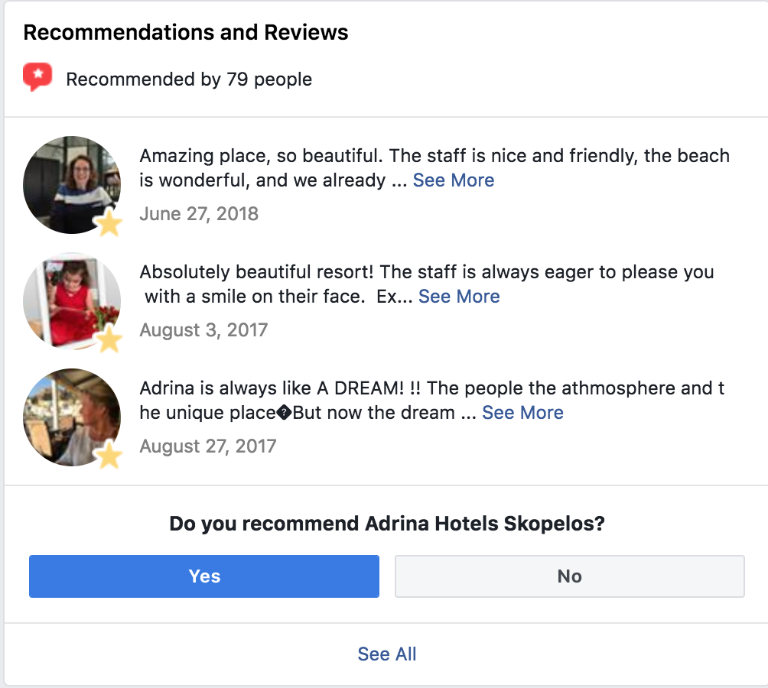Open the See All reviews link
Image resolution: width=768 pixels, height=688 pixels.
pos(387,654)
